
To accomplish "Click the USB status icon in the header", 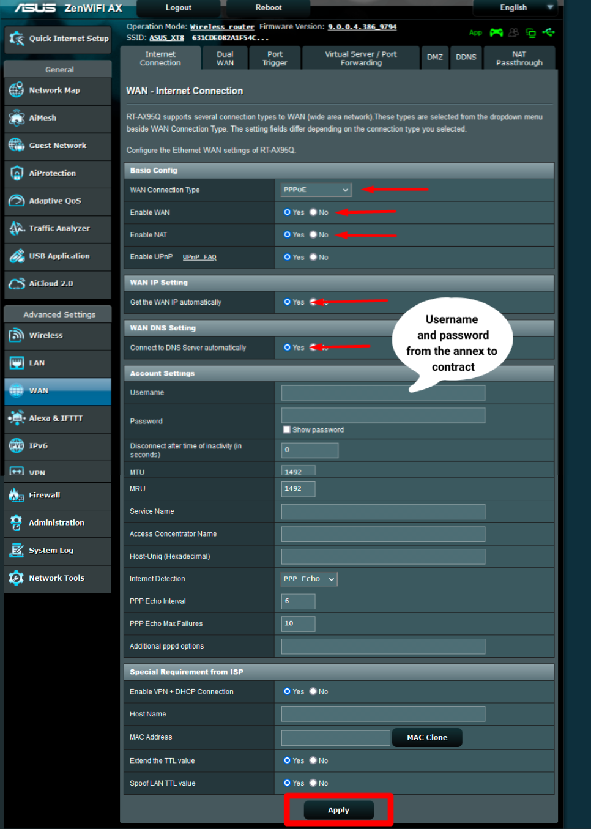I will 549,32.
